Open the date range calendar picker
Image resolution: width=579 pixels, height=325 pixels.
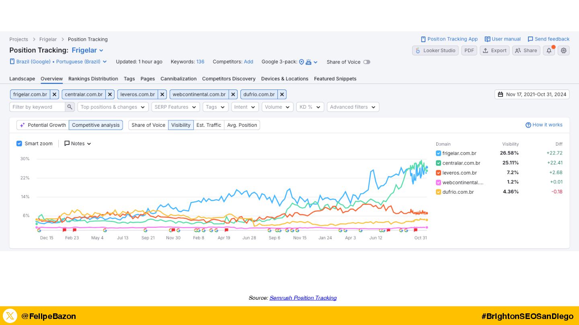tap(532, 95)
